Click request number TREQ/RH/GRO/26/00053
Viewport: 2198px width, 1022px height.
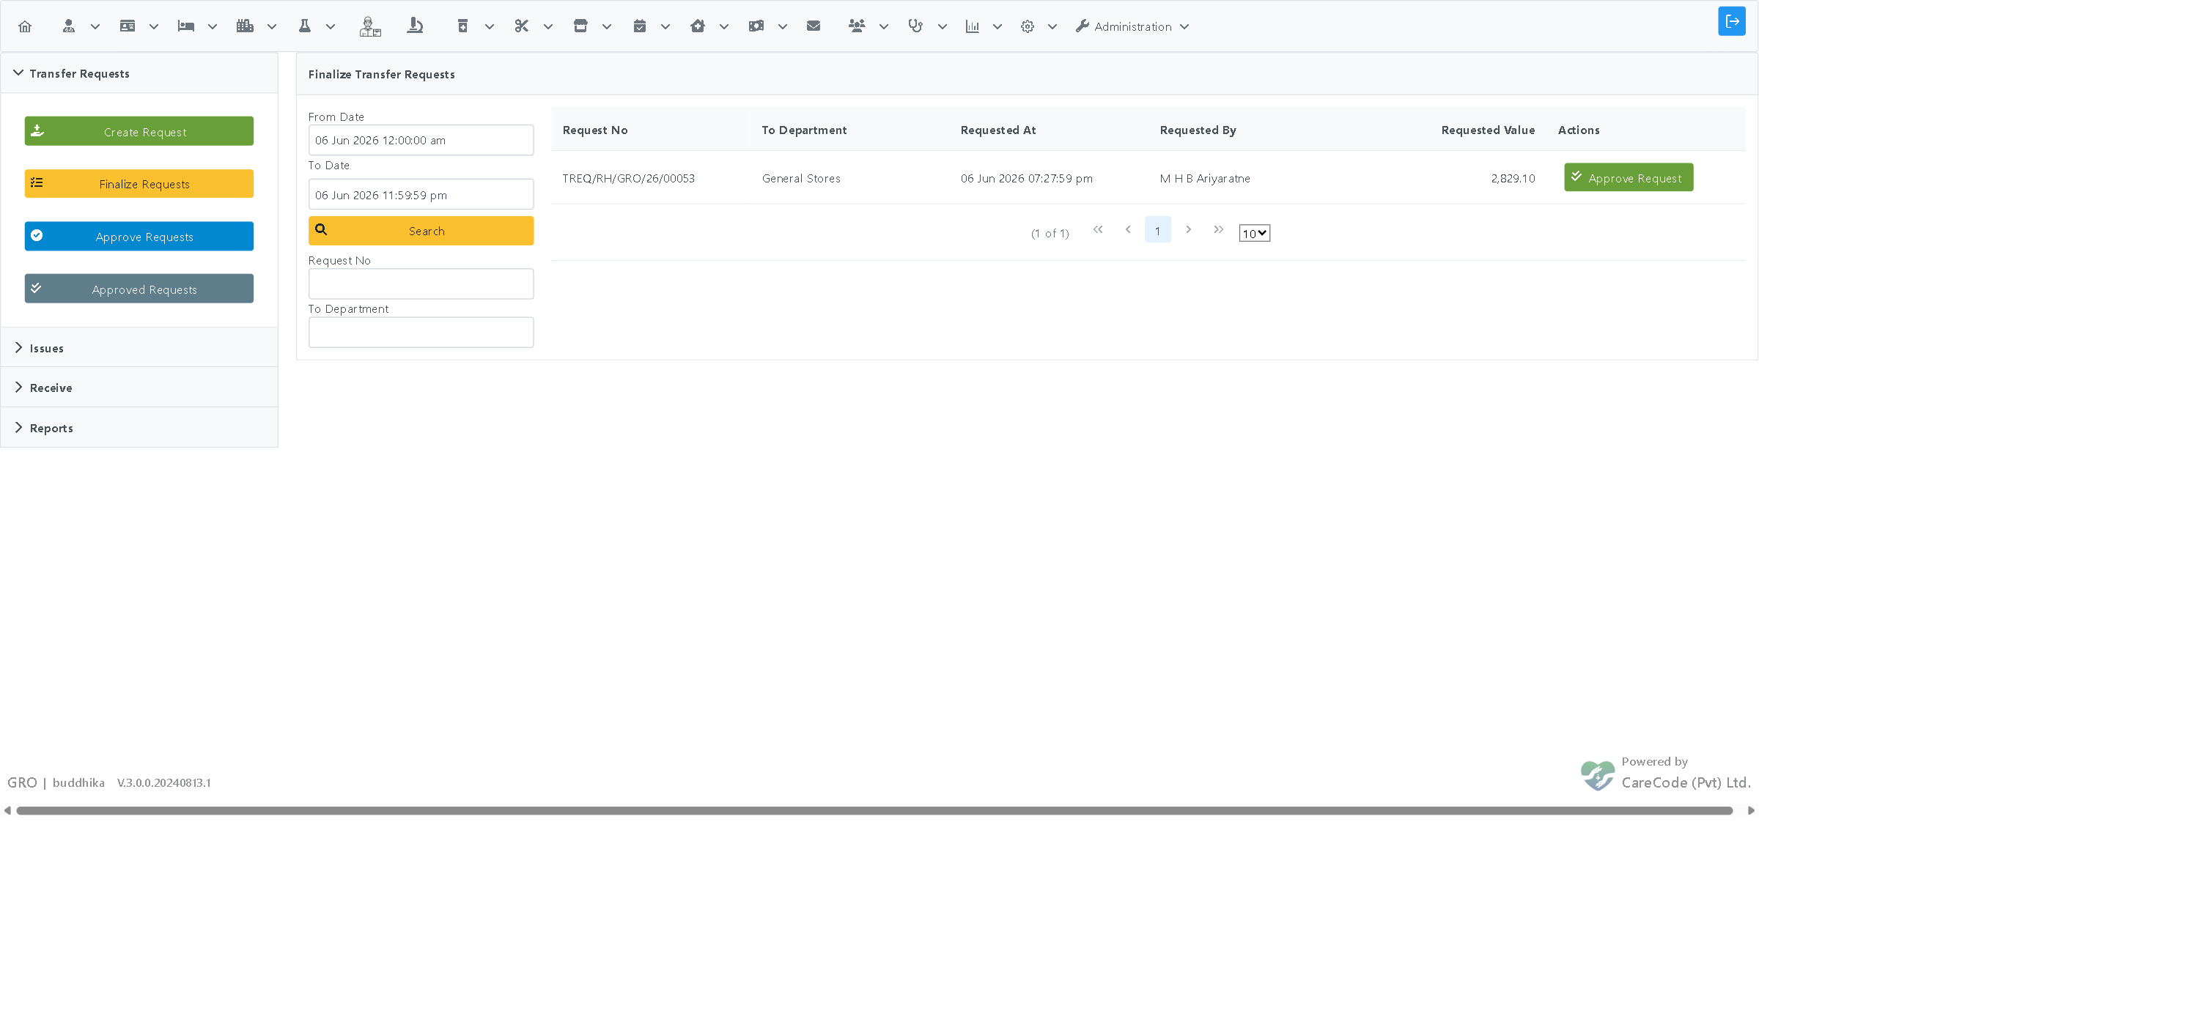coord(628,178)
